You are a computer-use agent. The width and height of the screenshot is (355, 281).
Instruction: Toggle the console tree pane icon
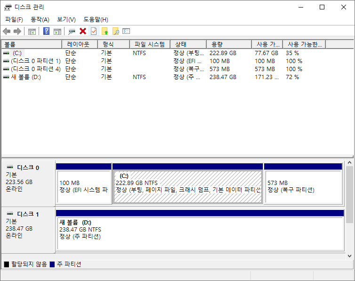pyautogui.click(x=32, y=32)
